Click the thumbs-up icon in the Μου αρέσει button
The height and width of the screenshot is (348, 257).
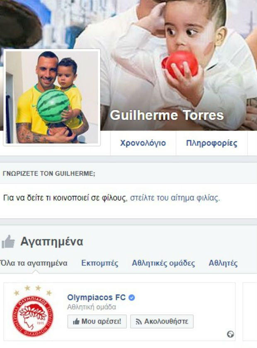(76, 321)
